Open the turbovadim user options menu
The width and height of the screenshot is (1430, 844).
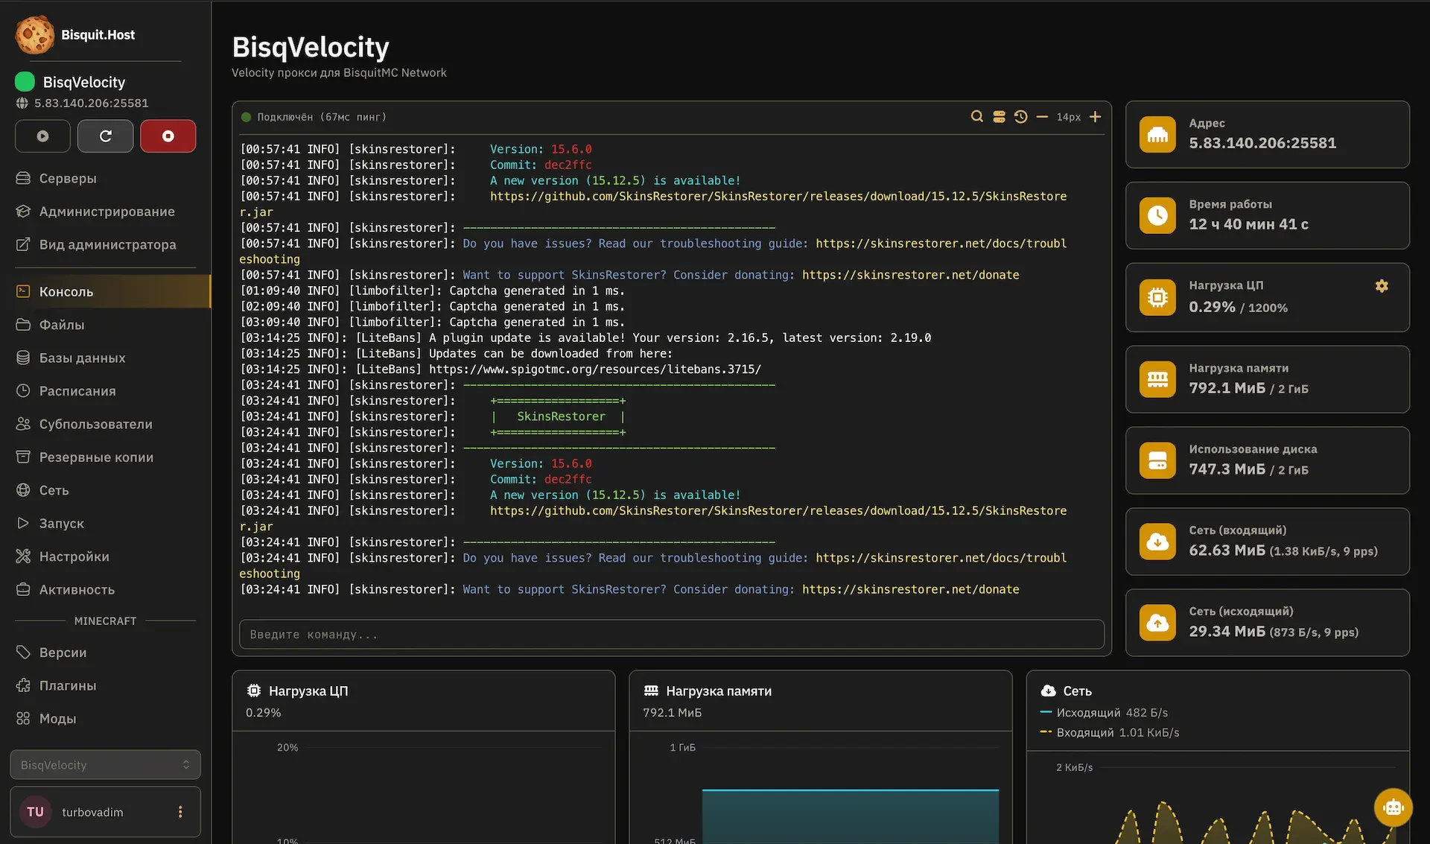[x=179, y=812]
